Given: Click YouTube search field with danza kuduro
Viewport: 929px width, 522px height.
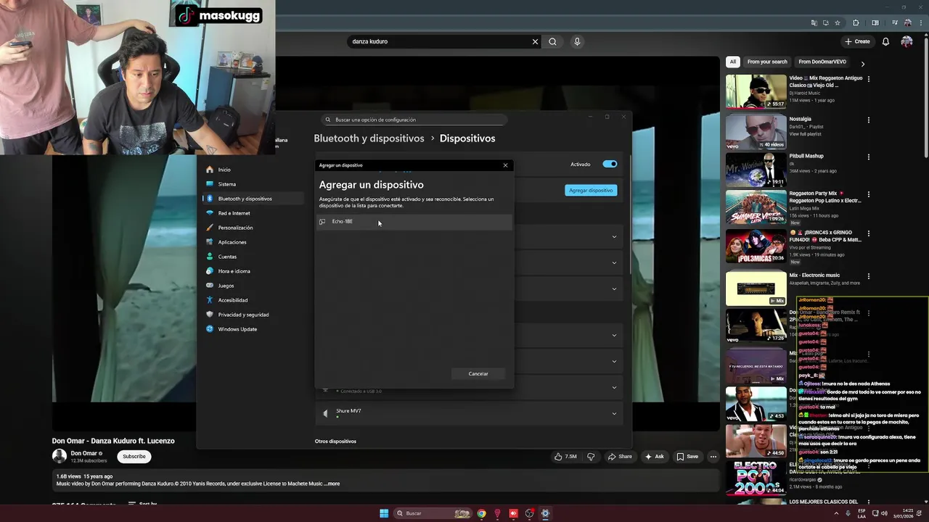Looking at the screenshot, I should tap(439, 41).
